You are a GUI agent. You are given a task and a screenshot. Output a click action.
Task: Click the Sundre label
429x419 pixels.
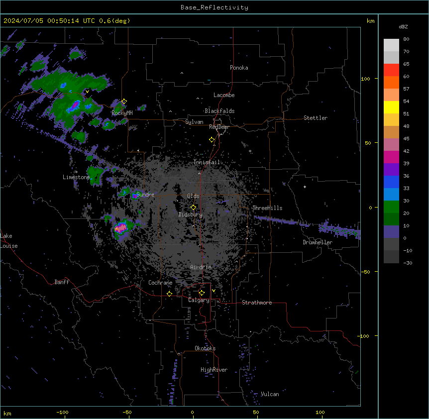point(145,195)
